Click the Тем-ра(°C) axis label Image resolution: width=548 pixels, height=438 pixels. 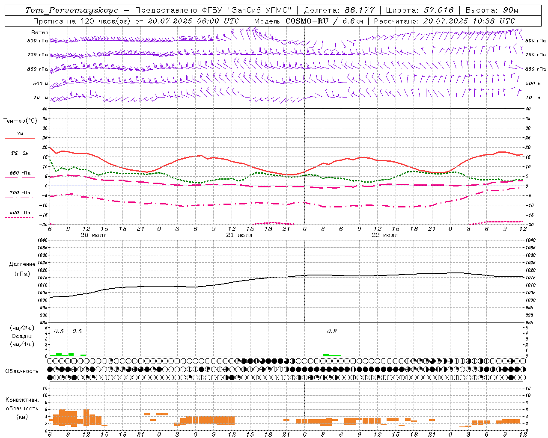point(20,121)
